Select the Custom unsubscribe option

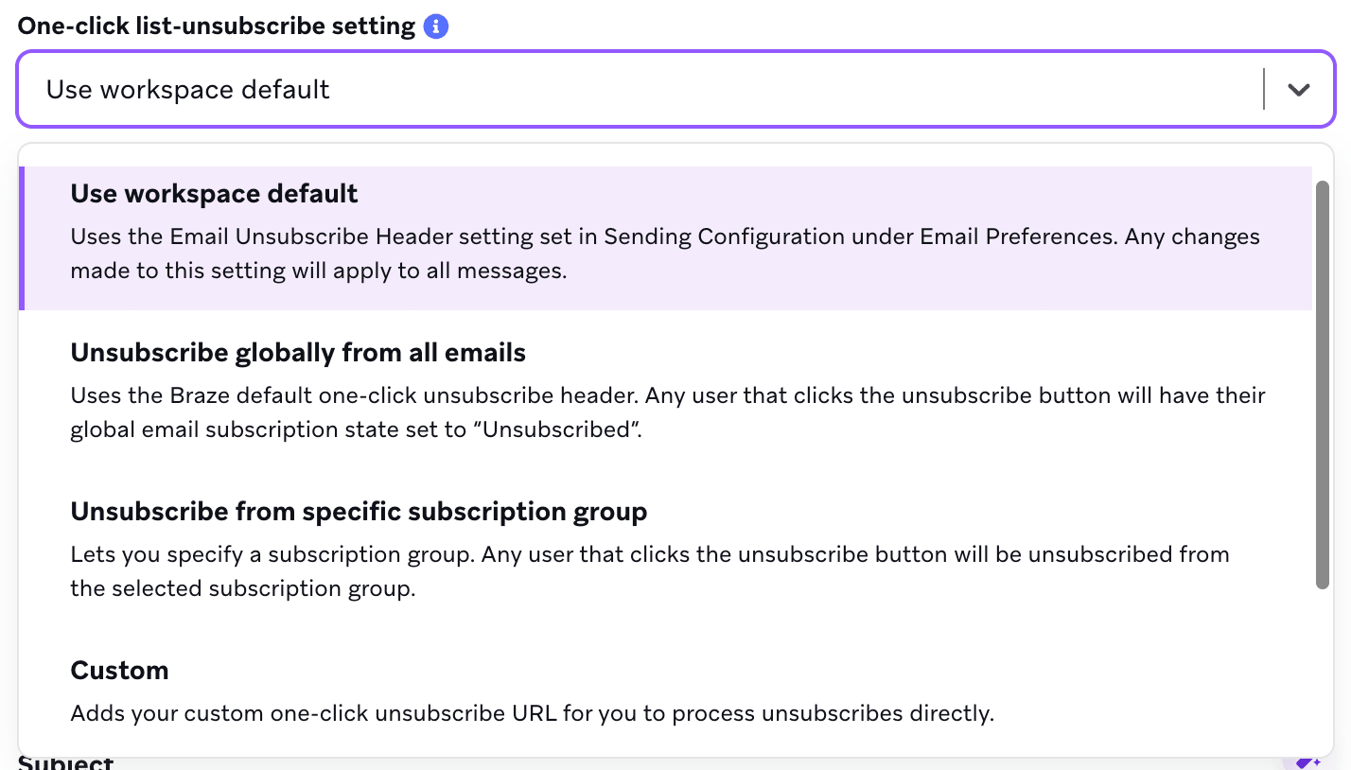pos(667,691)
